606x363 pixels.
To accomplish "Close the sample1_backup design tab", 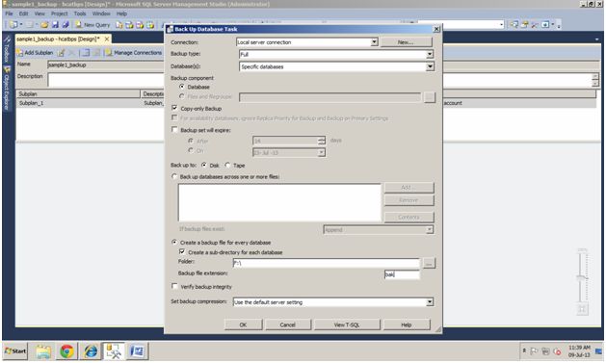I will pos(107,39).
